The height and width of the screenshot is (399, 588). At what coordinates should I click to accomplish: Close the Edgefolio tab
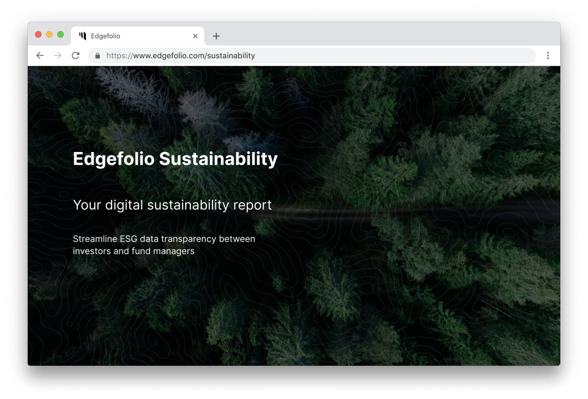(x=195, y=36)
